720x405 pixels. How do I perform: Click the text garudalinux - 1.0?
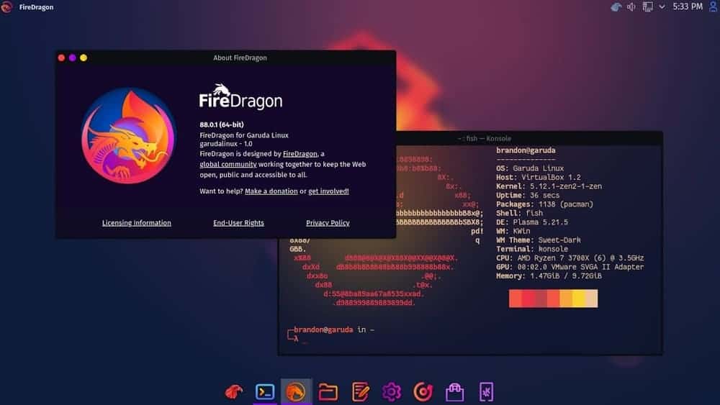point(225,144)
